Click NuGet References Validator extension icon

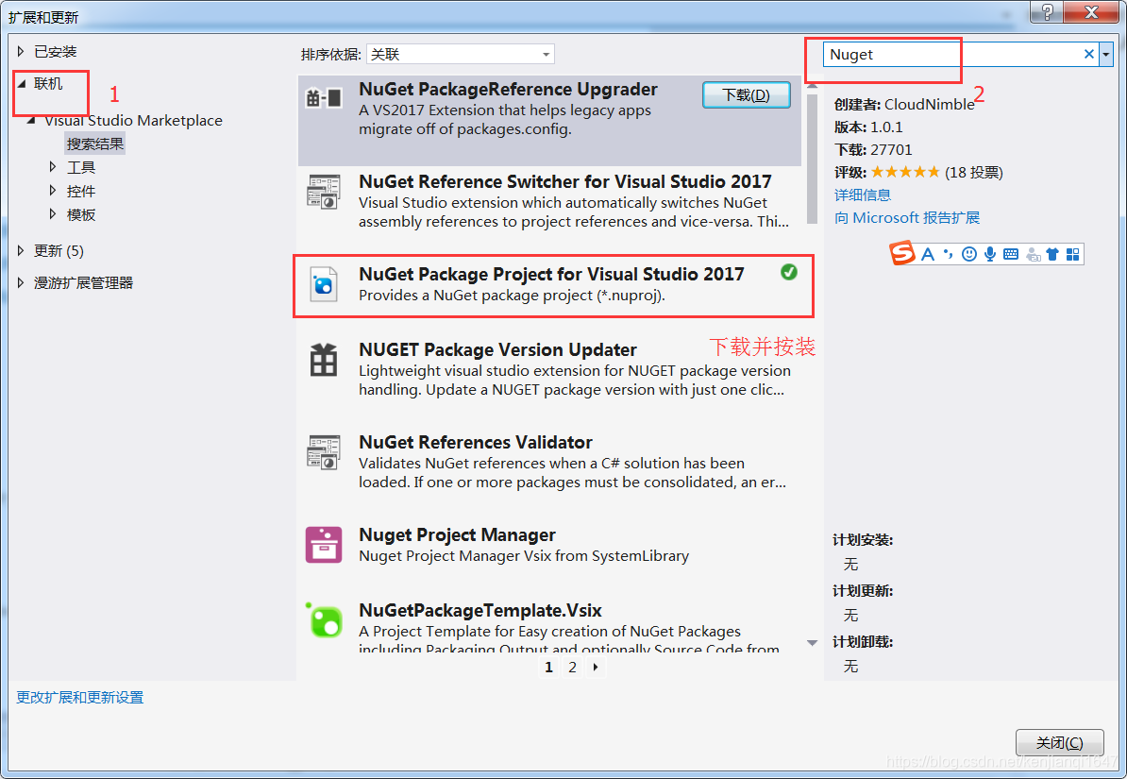(x=324, y=452)
